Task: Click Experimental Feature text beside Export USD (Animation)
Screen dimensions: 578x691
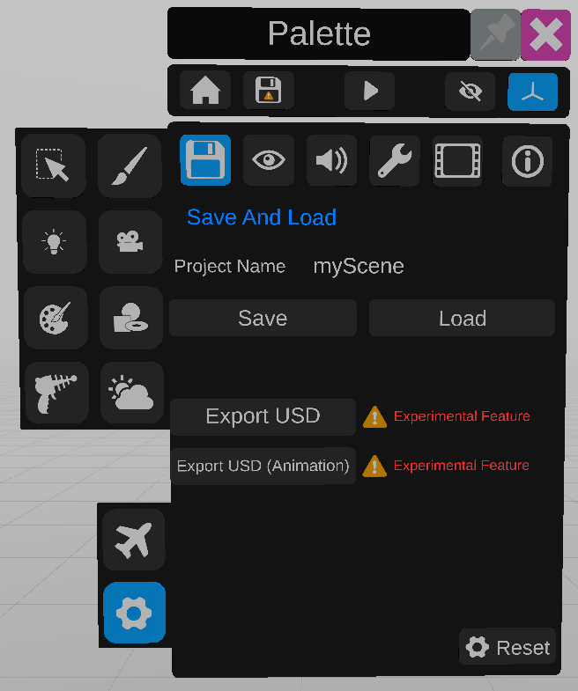Action: [462, 466]
